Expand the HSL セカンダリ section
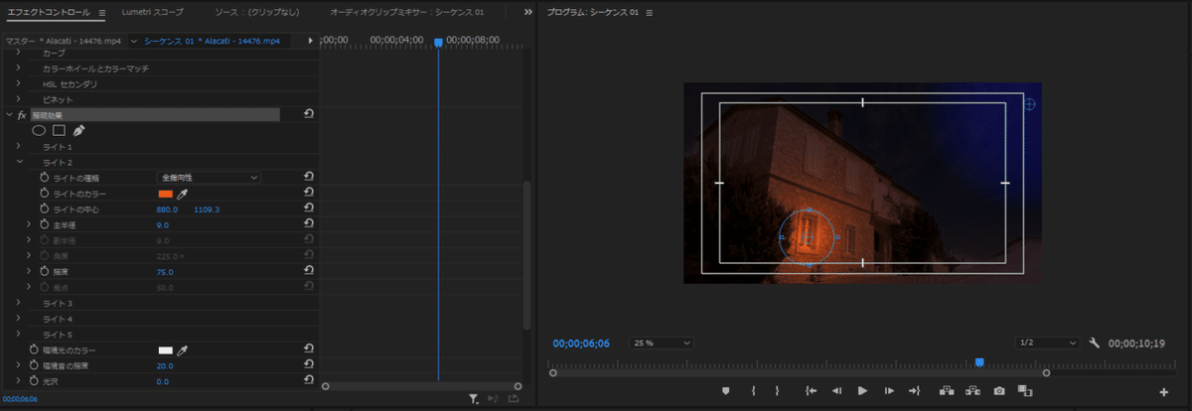The height and width of the screenshot is (411, 1192). tap(18, 84)
